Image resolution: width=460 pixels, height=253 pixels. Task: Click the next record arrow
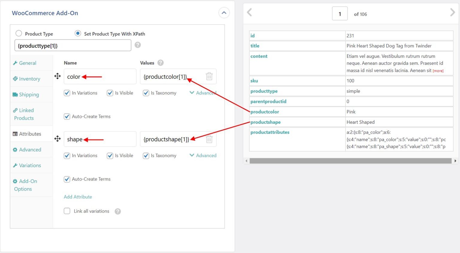pos(453,12)
